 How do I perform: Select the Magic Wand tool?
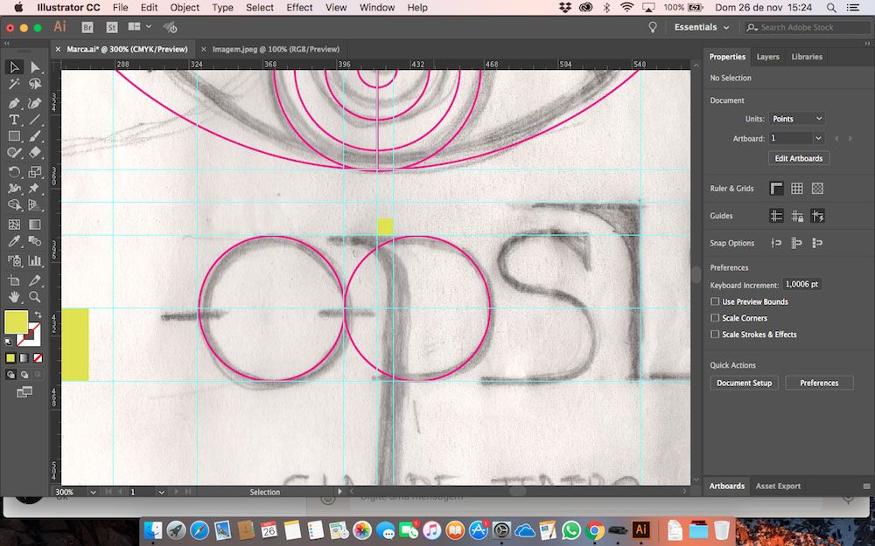(x=14, y=85)
